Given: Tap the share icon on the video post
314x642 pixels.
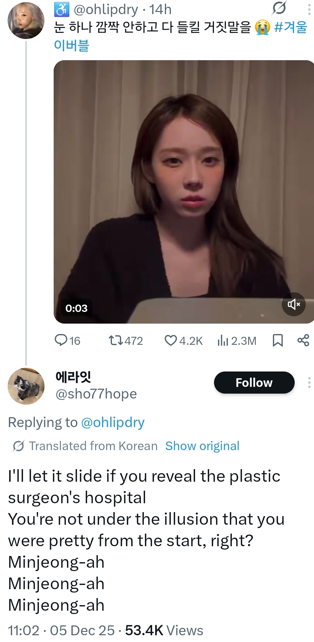Looking at the screenshot, I should tap(303, 340).
